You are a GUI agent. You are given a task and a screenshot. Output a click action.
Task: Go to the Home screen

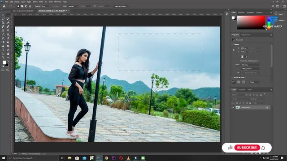[4, 6]
